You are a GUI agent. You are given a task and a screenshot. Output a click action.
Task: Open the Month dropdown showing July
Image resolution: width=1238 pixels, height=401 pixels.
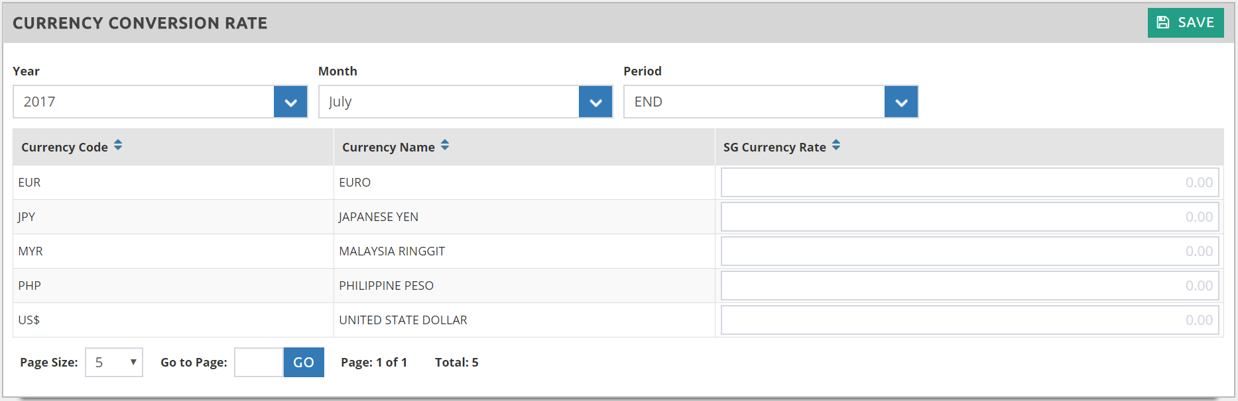[595, 102]
